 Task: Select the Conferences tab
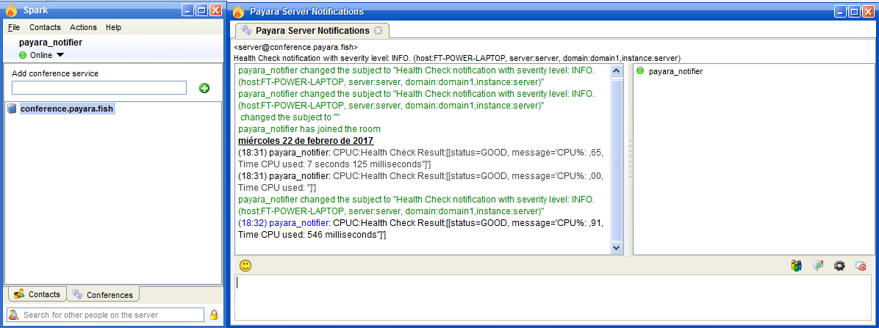click(103, 294)
